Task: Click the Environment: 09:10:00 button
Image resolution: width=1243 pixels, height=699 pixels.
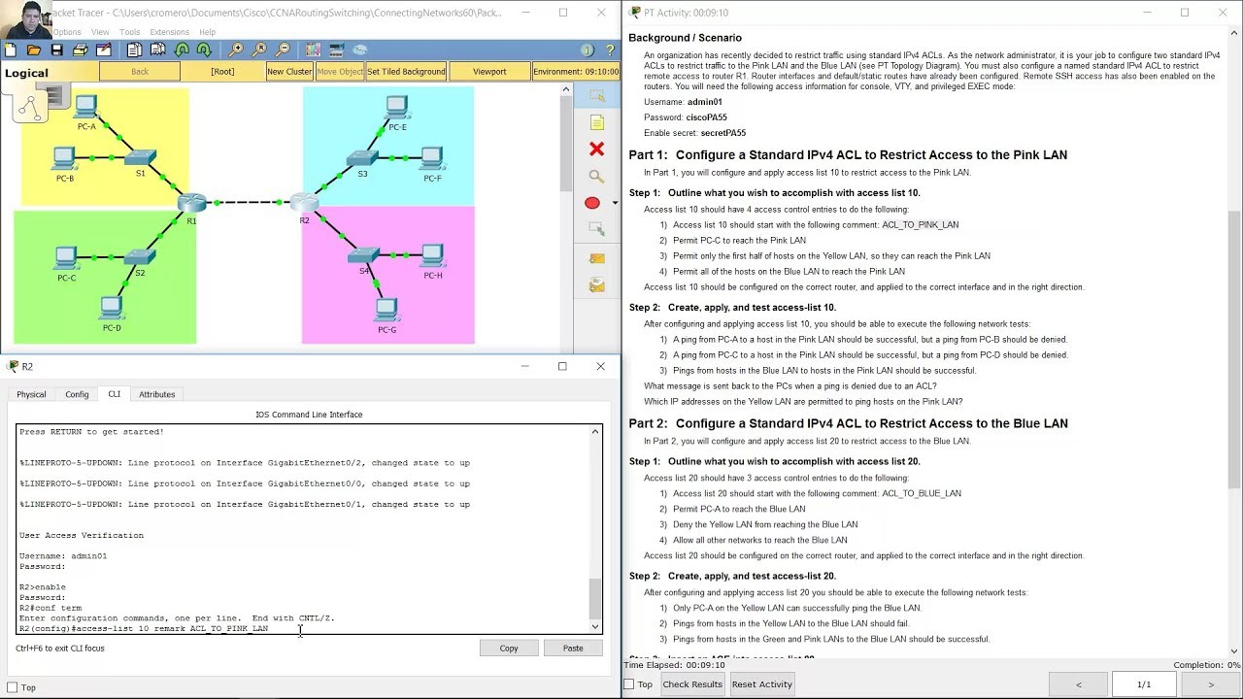Action: tap(576, 72)
